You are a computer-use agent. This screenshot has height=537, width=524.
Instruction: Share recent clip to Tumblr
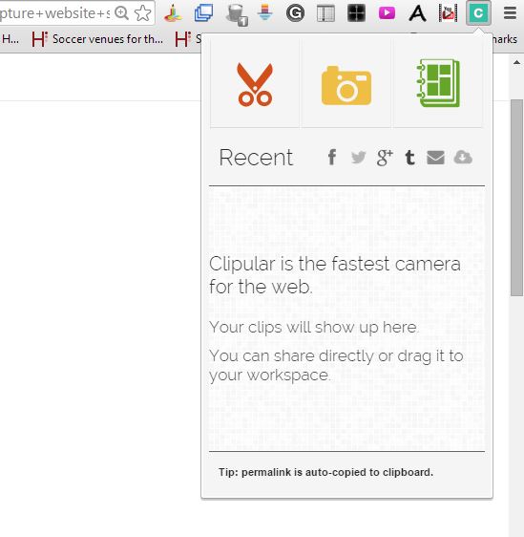pyautogui.click(x=409, y=158)
